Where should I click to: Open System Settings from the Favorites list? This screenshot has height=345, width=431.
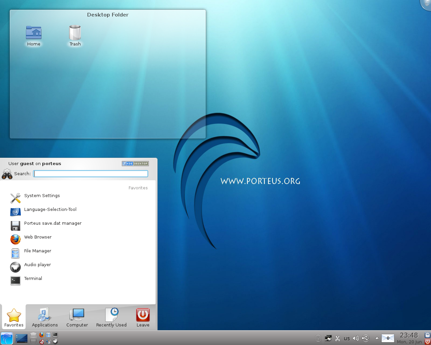(x=42, y=195)
